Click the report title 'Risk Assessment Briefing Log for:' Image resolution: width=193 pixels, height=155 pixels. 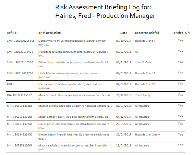click(x=103, y=7)
